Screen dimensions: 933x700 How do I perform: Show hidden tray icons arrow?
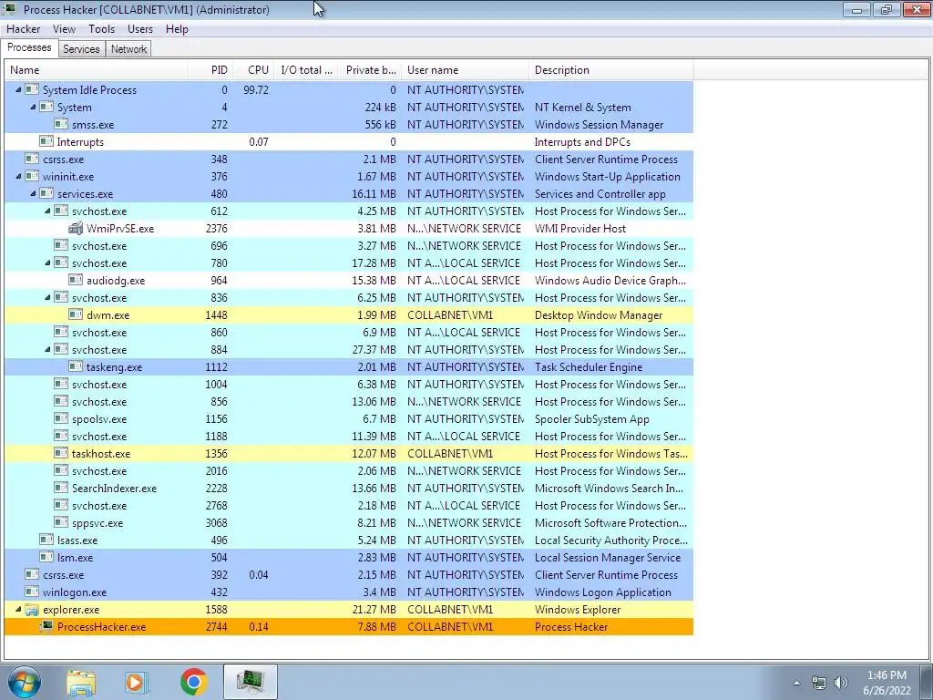point(796,683)
